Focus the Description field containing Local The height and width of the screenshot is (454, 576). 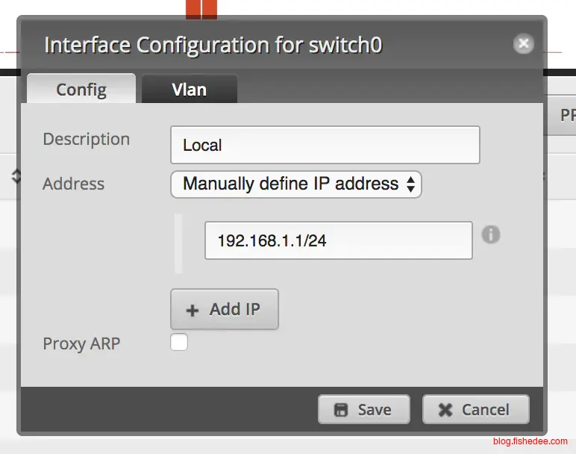[325, 145]
